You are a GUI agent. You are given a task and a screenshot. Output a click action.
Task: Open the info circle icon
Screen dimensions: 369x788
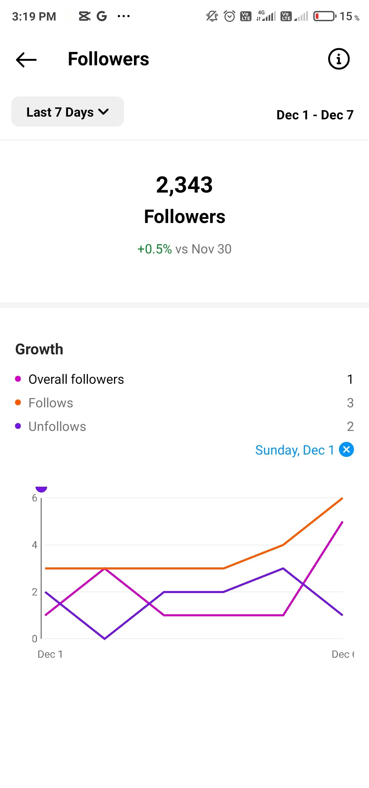pos(339,59)
